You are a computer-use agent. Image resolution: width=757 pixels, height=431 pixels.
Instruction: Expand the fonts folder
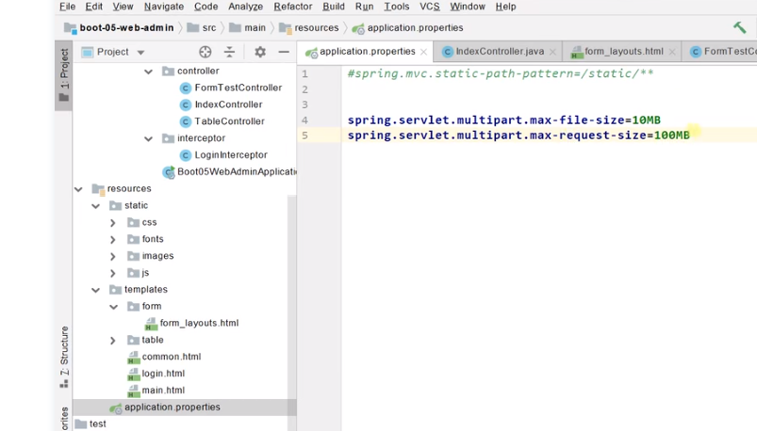112,240
